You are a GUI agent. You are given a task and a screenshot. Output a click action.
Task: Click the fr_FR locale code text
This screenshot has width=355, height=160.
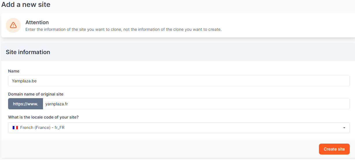coord(59,127)
